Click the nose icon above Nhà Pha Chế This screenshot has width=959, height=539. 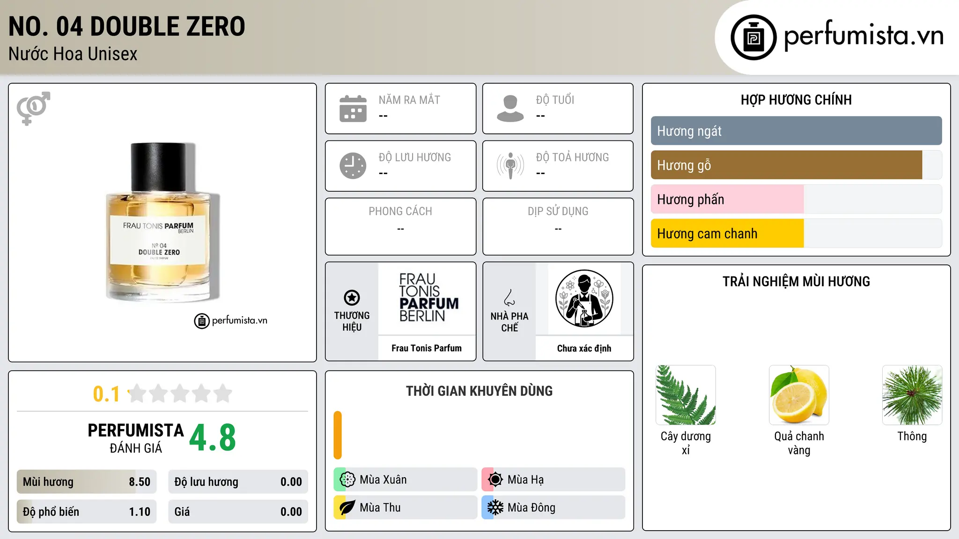click(x=509, y=298)
